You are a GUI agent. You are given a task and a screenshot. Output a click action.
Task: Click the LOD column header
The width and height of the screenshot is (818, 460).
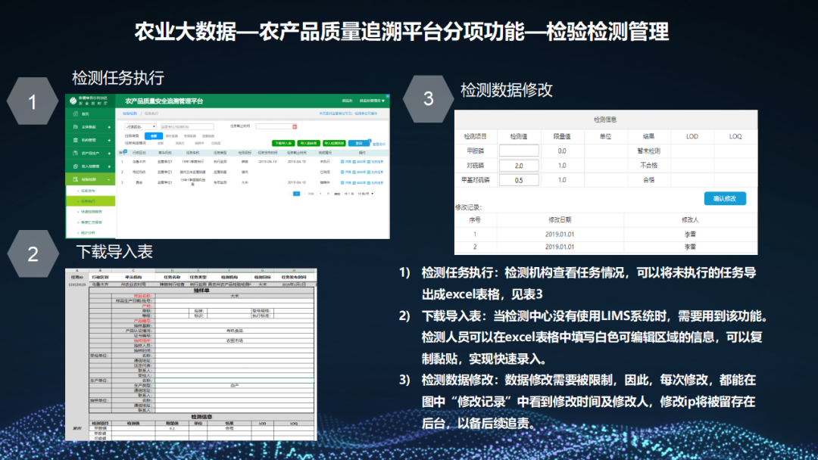pos(692,136)
